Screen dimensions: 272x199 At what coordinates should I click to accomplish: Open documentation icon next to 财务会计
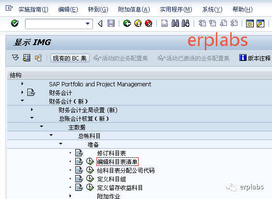click(31, 93)
